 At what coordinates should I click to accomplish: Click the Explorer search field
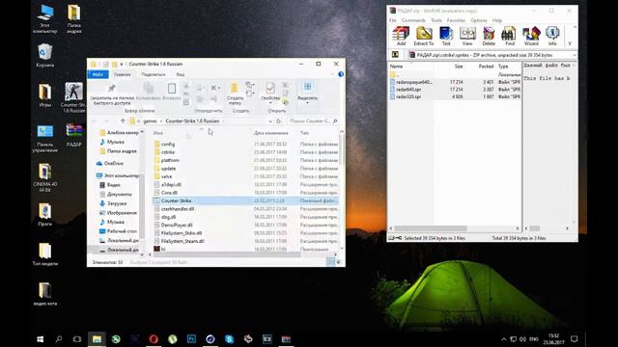tap(313, 121)
